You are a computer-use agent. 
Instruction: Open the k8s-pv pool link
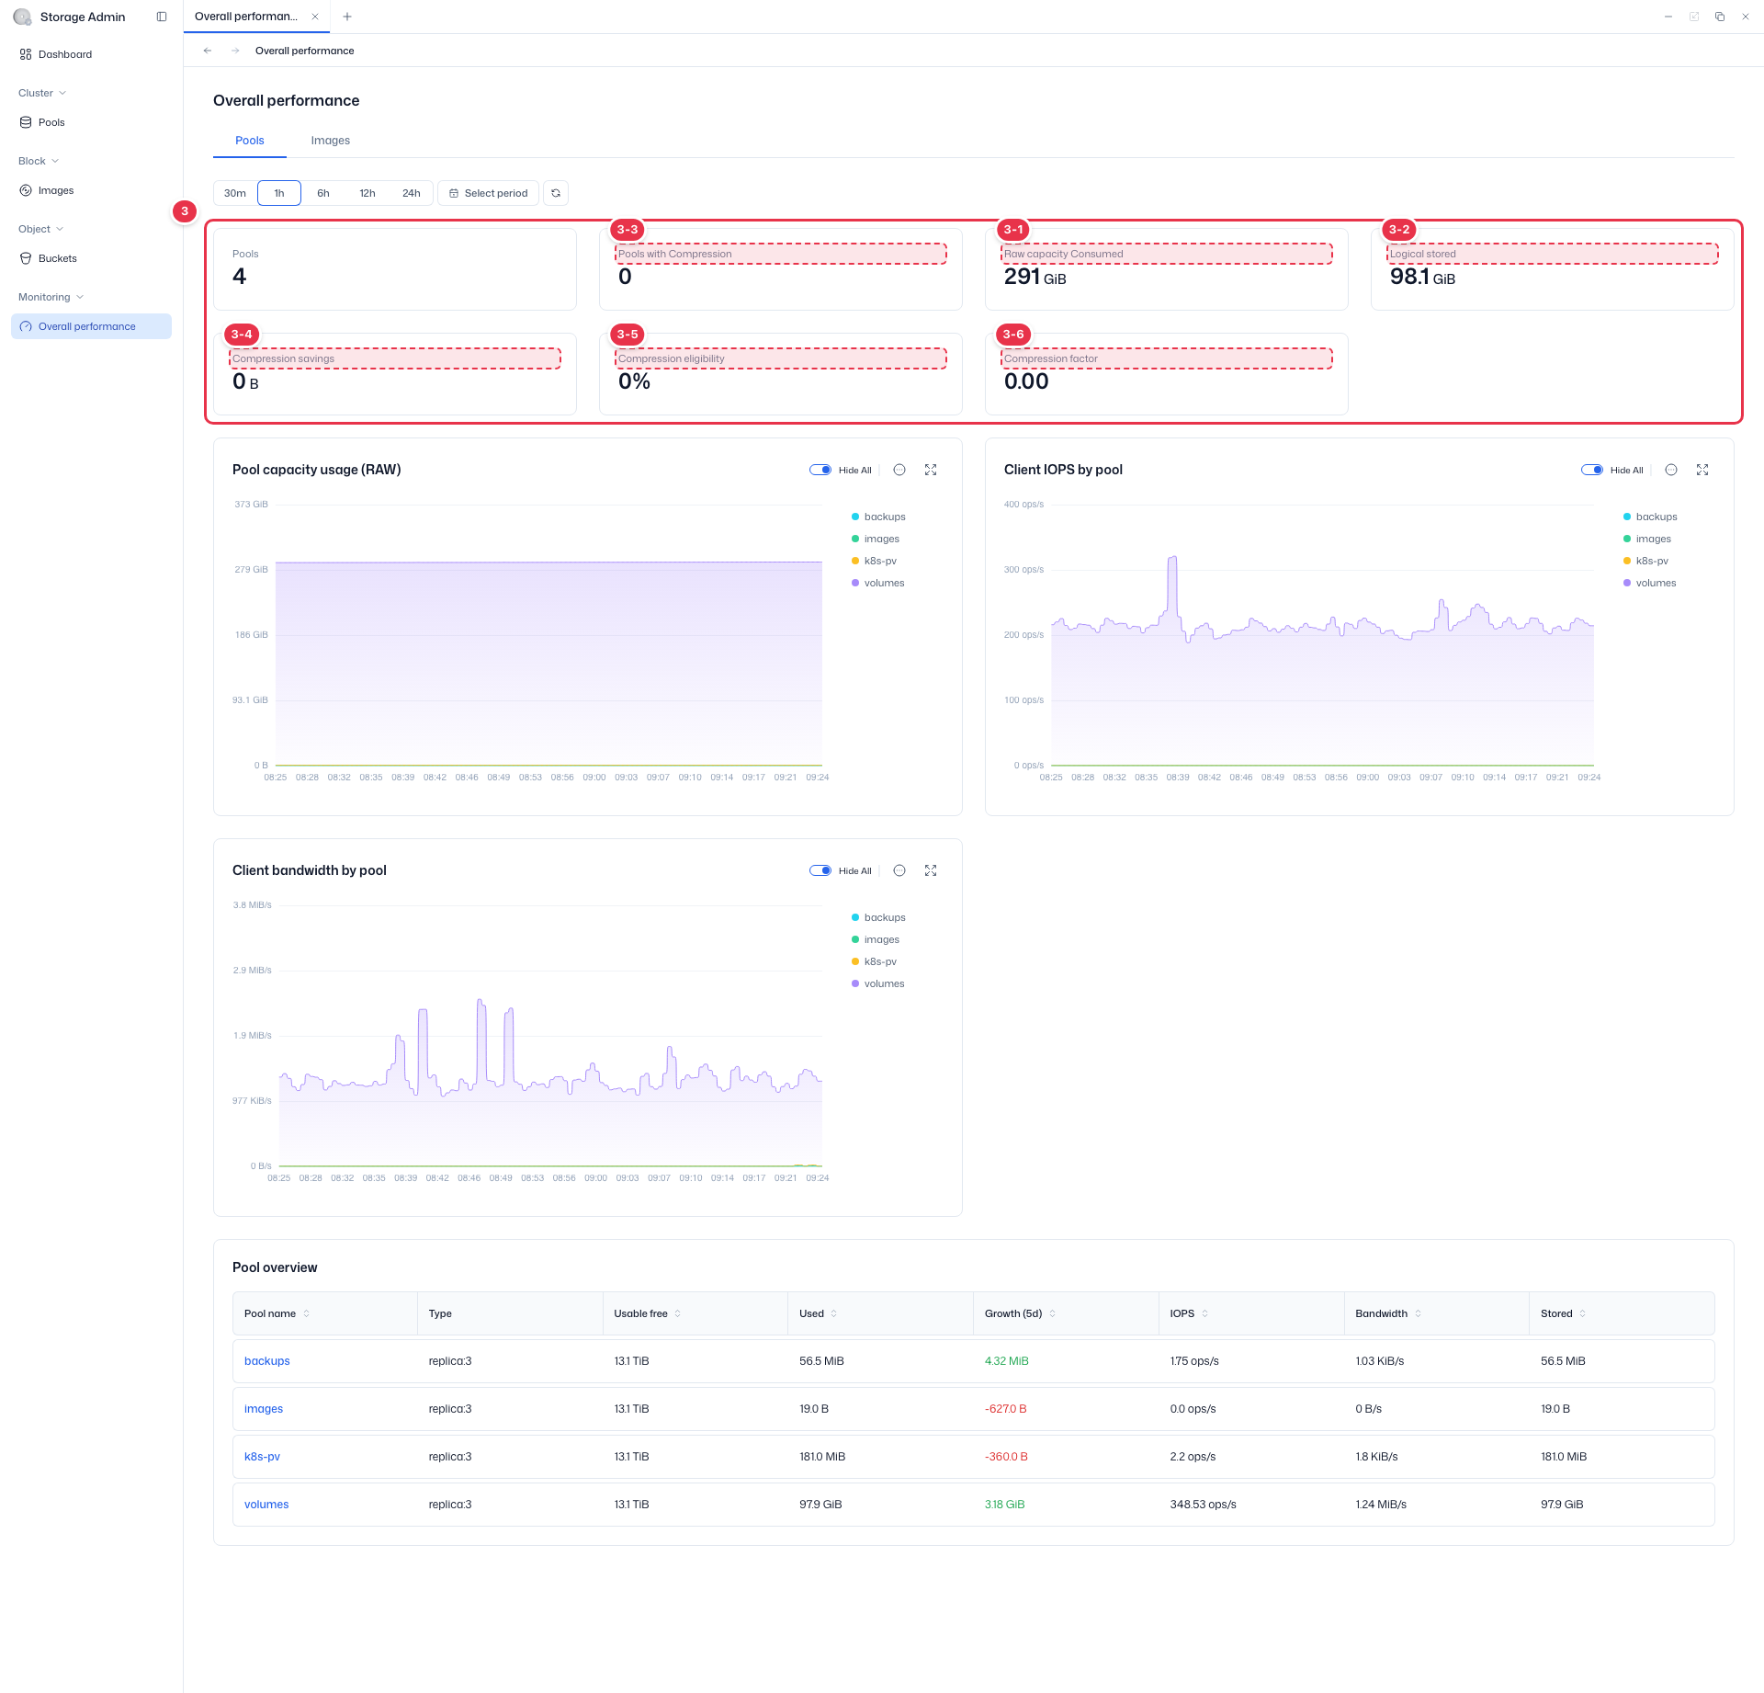(x=263, y=1457)
